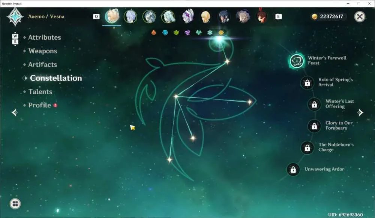Click the lock for Glory to Our Forebears
This screenshot has width=375, height=218.
coord(314,126)
